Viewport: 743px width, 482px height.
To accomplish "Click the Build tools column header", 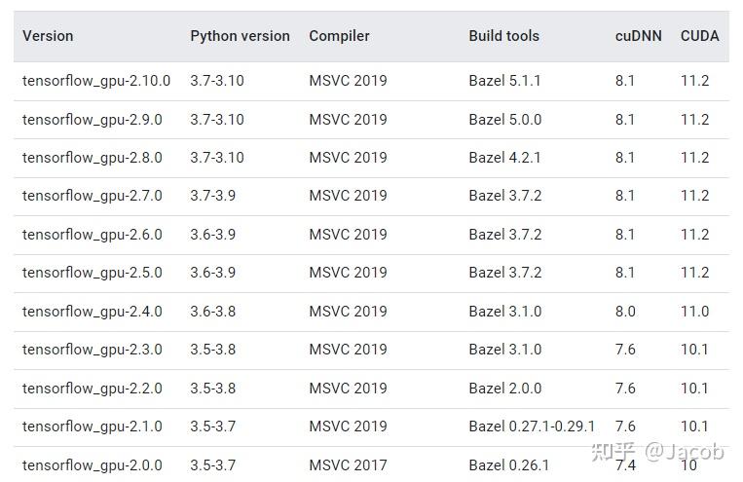I will coord(503,36).
